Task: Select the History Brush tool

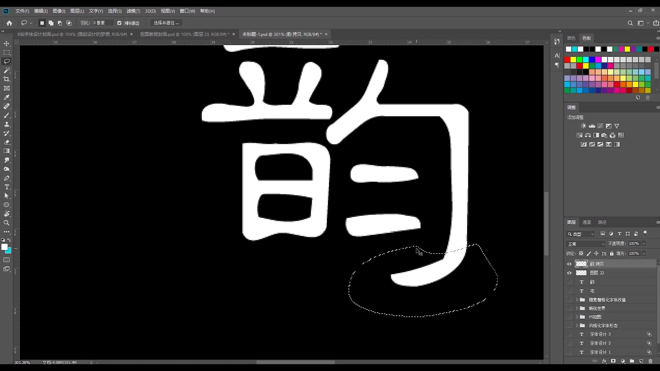Action: (x=7, y=133)
